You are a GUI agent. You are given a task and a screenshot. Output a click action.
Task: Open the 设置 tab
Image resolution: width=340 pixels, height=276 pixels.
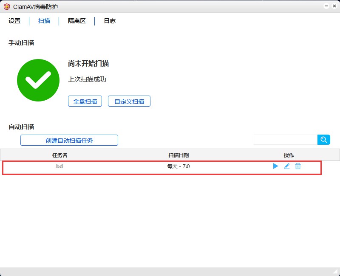[x=14, y=21]
